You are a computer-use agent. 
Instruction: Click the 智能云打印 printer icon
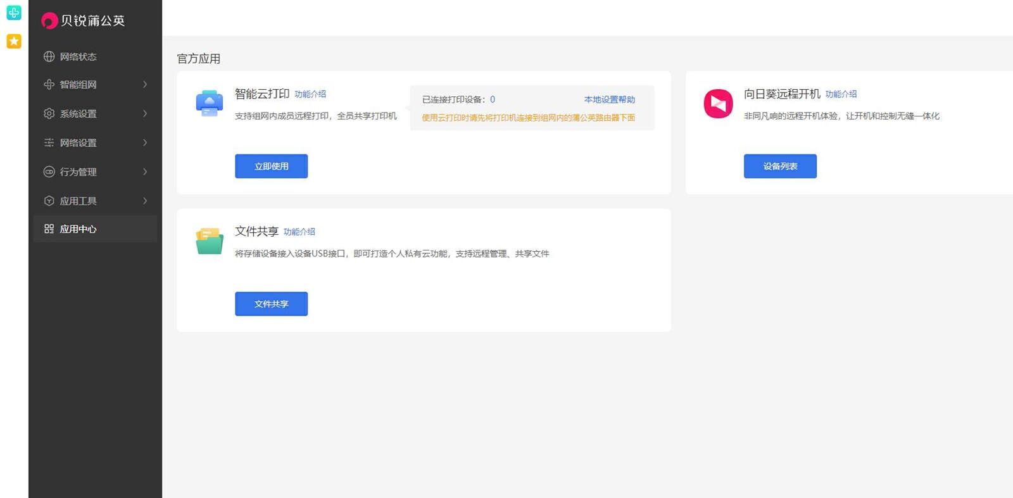coord(210,103)
